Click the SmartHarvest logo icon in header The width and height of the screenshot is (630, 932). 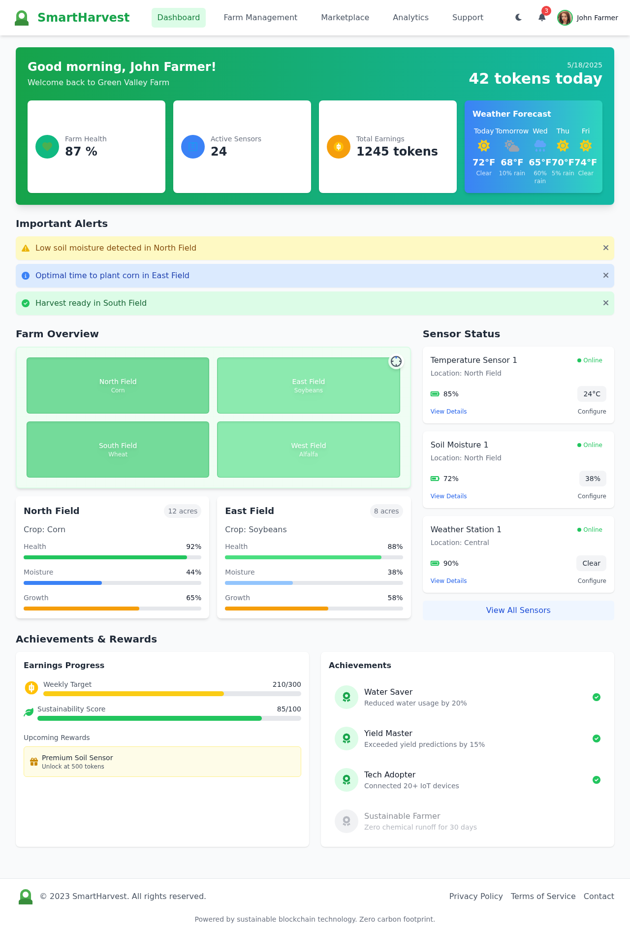pyautogui.click(x=22, y=18)
